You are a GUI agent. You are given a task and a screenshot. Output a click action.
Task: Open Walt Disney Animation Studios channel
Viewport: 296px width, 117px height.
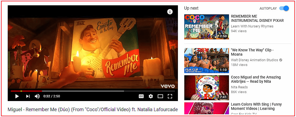pyautogui.click(x=255, y=60)
